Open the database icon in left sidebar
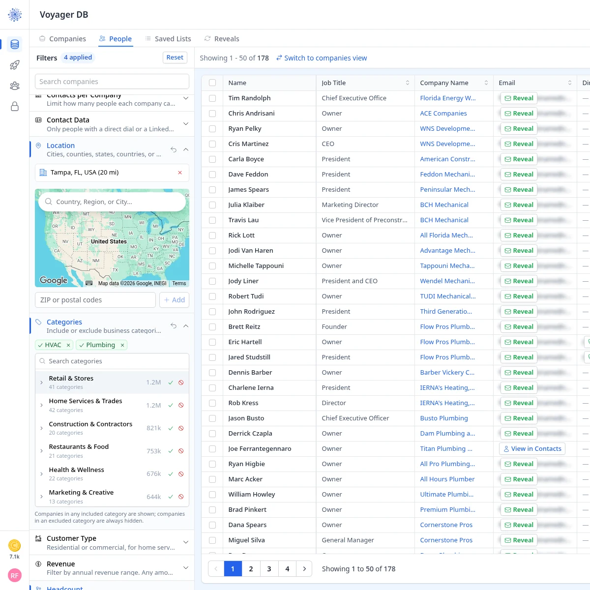This screenshot has height=590, width=590. click(x=15, y=44)
